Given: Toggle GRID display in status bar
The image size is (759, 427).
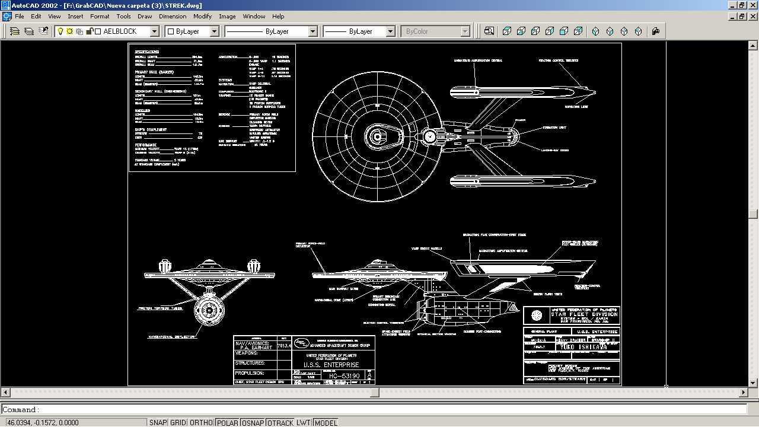Looking at the screenshot, I should pyautogui.click(x=178, y=423).
